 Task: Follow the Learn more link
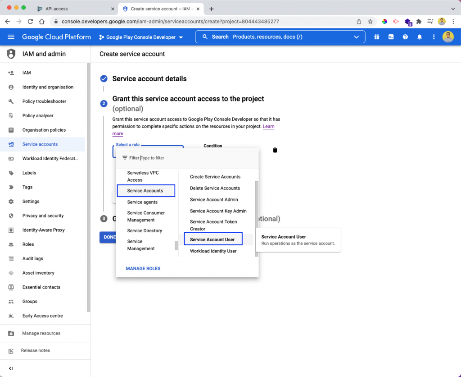click(x=268, y=126)
